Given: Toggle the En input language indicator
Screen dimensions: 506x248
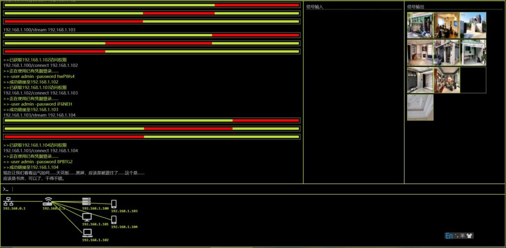Looking at the screenshot, I should [x=449, y=236].
